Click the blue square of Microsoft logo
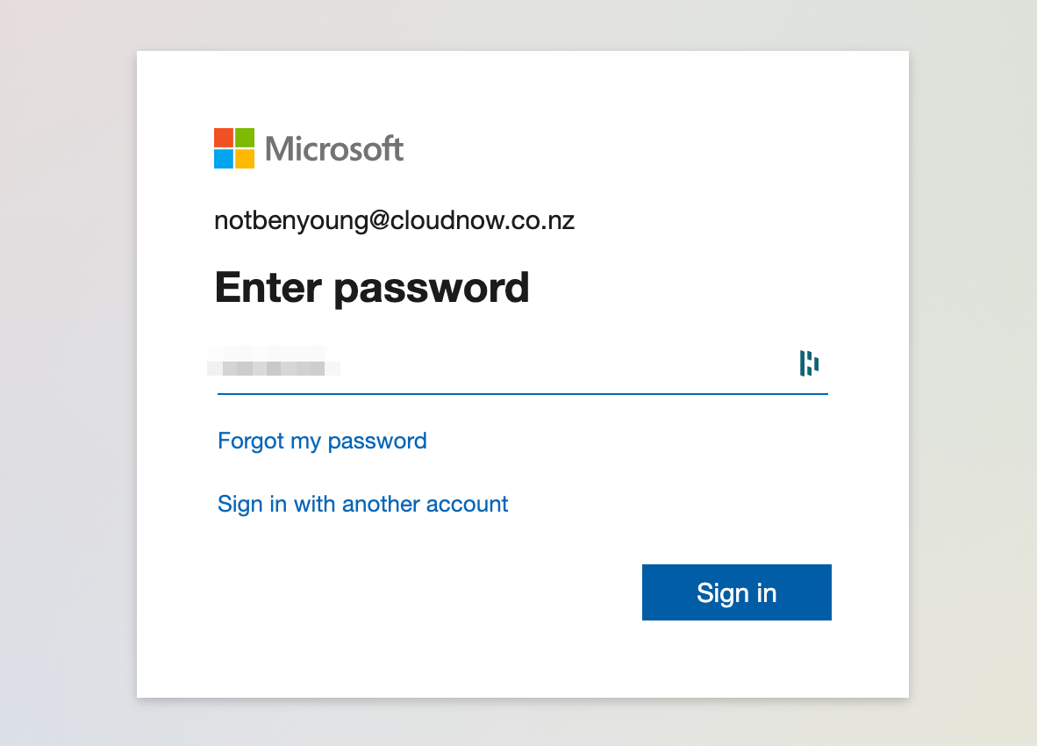This screenshot has width=1037, height=746. 224,159
